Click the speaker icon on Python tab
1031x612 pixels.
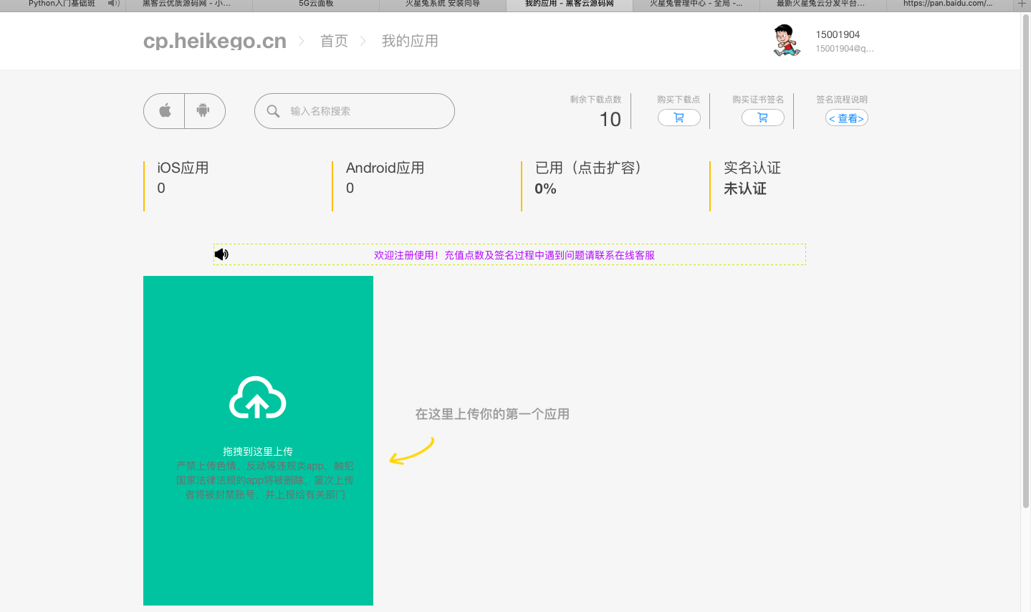pyautogui.click(x=113, y=4)
